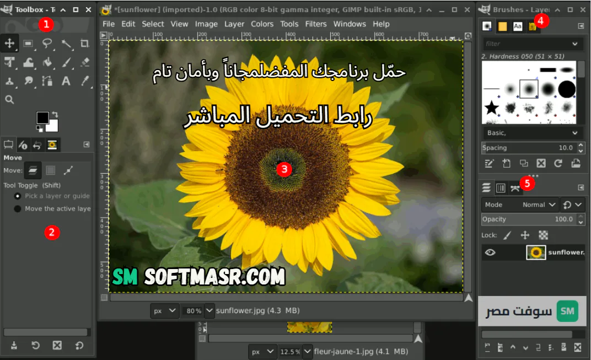Open the Layer menu

234,24
